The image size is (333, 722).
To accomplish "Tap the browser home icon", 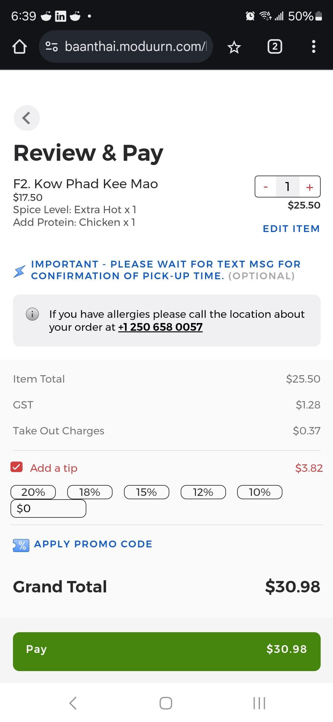I will pos(19,47).
